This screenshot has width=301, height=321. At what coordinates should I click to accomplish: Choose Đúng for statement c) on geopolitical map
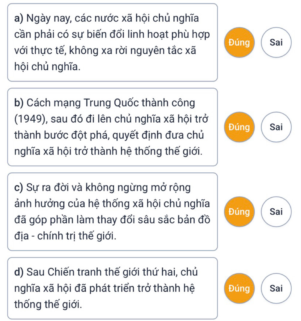[x=239, y=212]
